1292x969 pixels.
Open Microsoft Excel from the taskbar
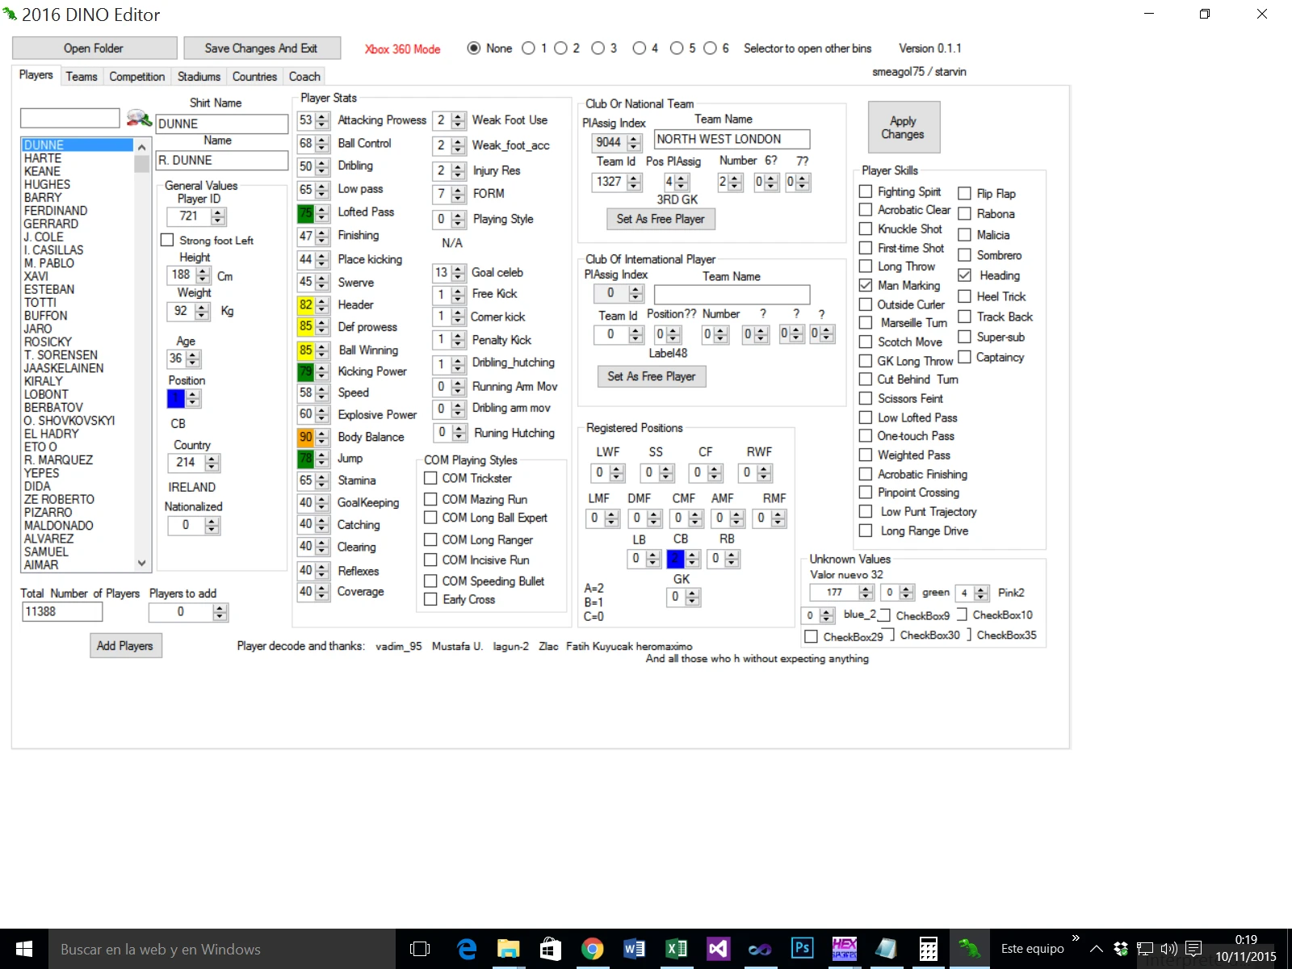[677, 949]
